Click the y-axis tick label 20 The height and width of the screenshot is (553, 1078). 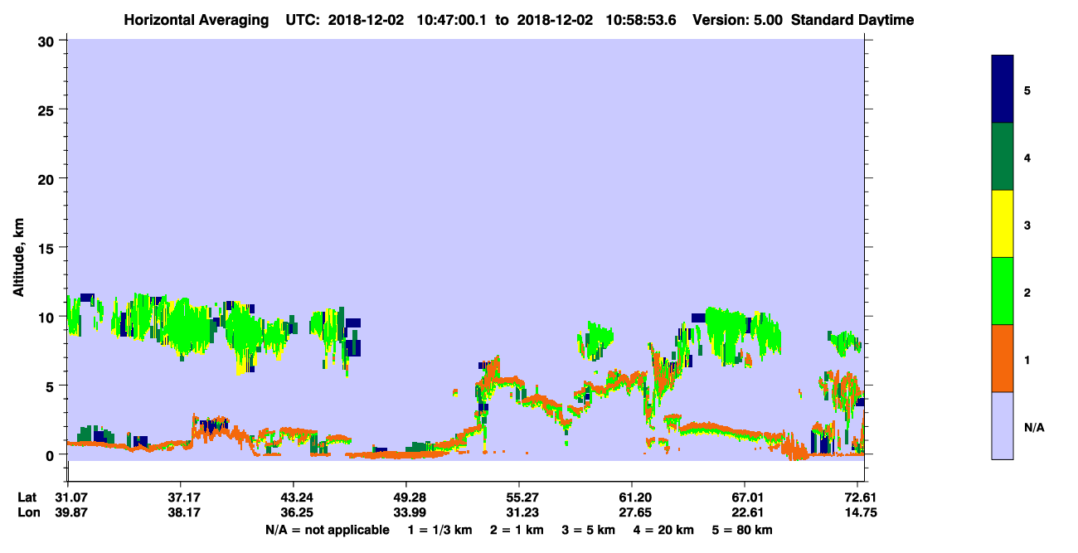46,178
